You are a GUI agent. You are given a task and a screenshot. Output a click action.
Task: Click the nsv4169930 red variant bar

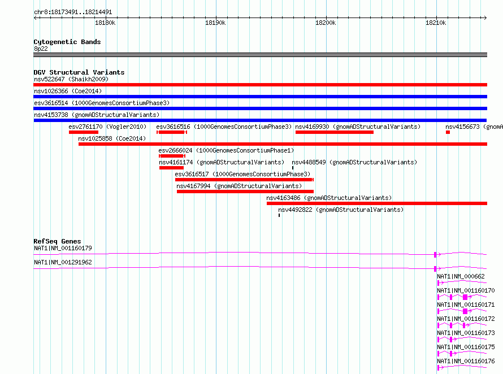334,132
